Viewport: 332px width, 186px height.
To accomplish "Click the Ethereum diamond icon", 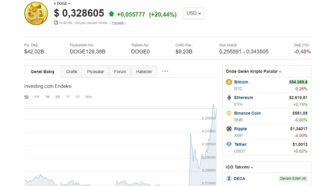I will click(229, 98).
